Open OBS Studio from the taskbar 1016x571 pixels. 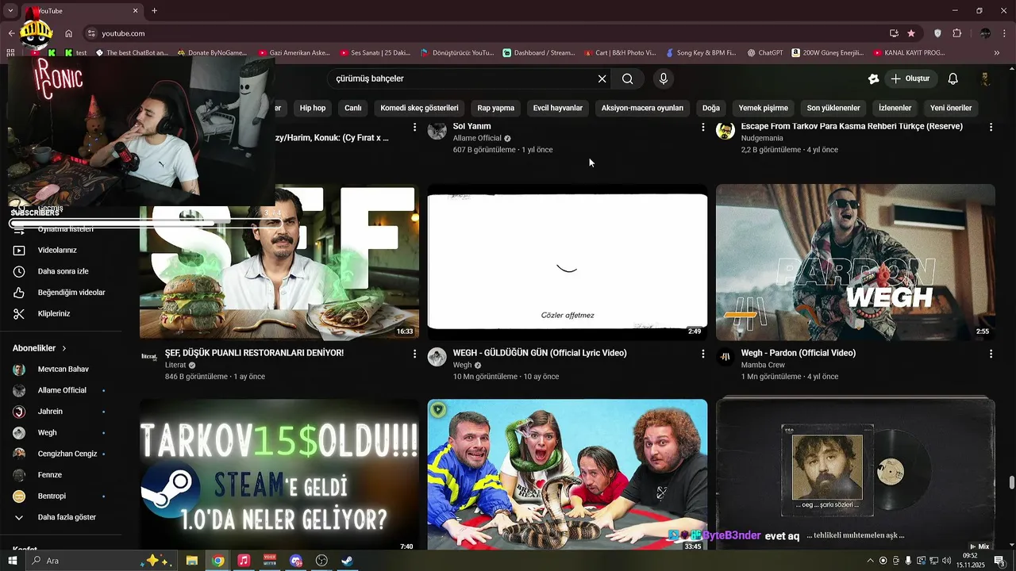[x=321, y=561]
